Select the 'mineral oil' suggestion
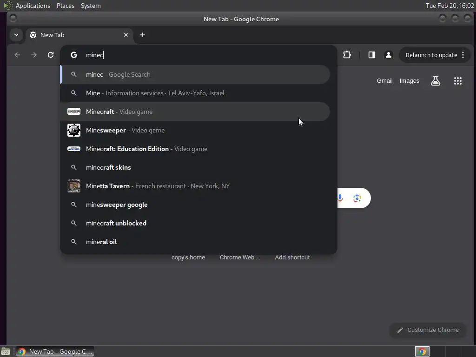The image size is (476, 357). click(195, 242)
